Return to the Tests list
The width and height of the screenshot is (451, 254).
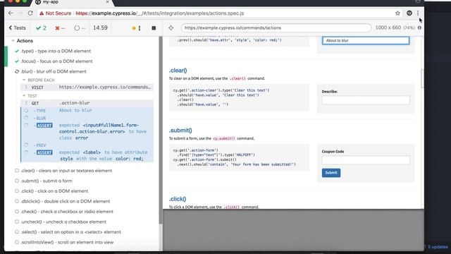17,28
